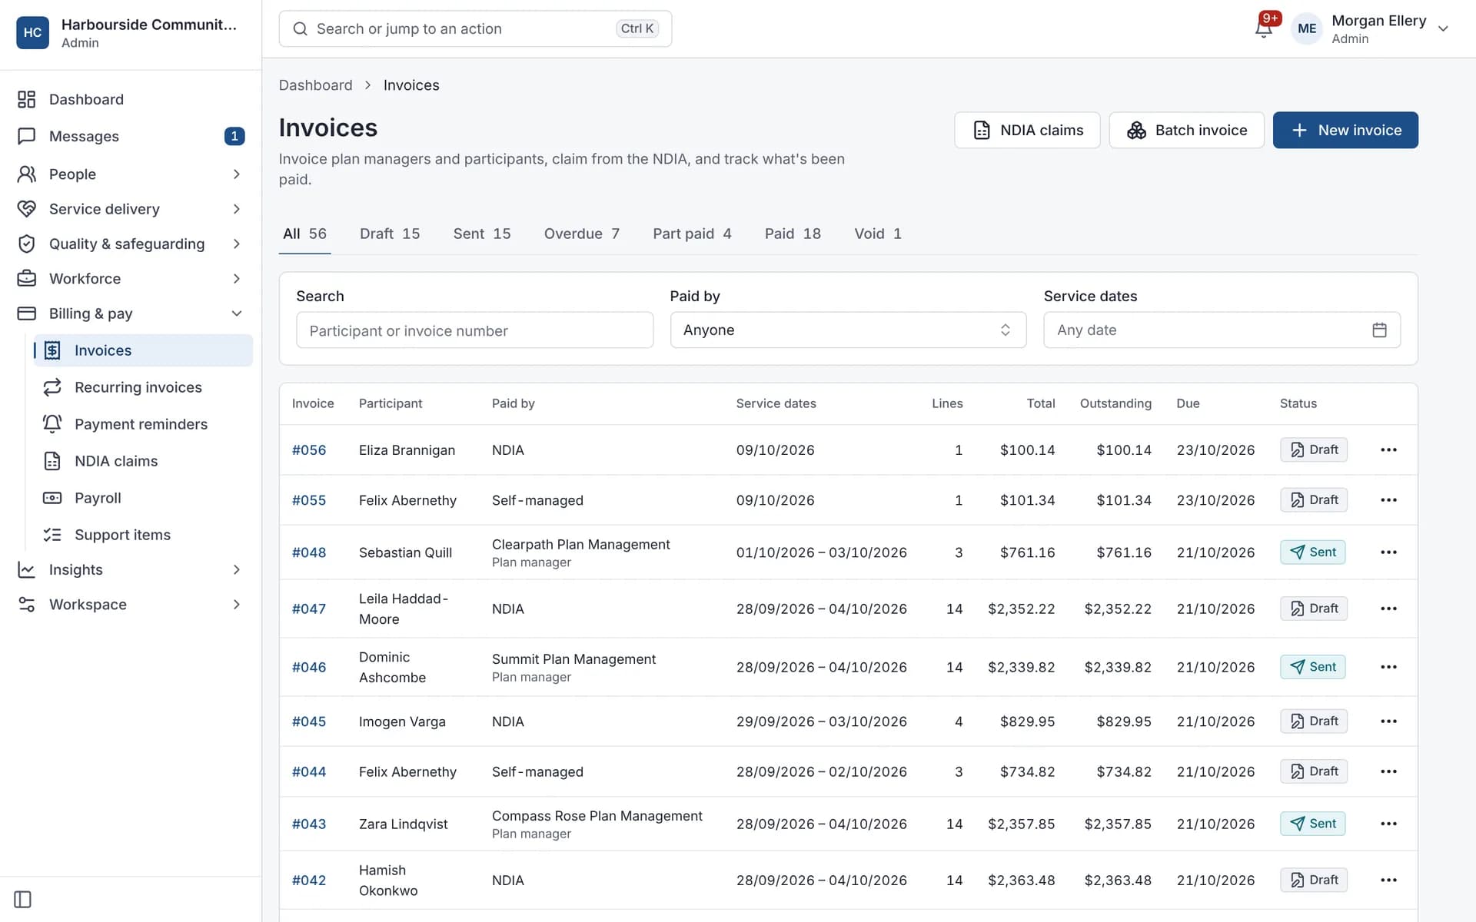Click the Invoices dollar icon in sidebar

(x=52, y=350)
